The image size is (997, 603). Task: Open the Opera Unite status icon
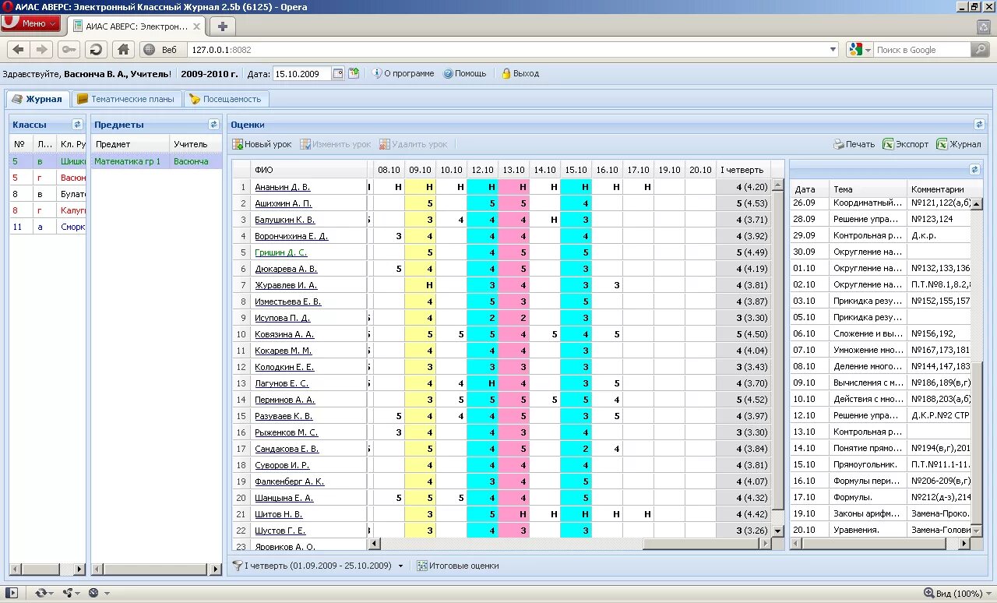coord(71,593)
